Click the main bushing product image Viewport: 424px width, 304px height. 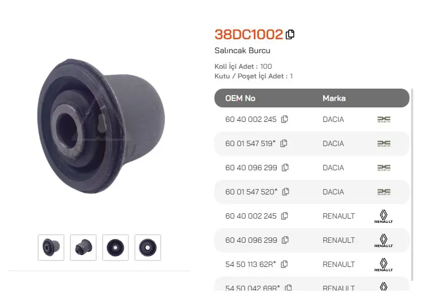[101, 126]
